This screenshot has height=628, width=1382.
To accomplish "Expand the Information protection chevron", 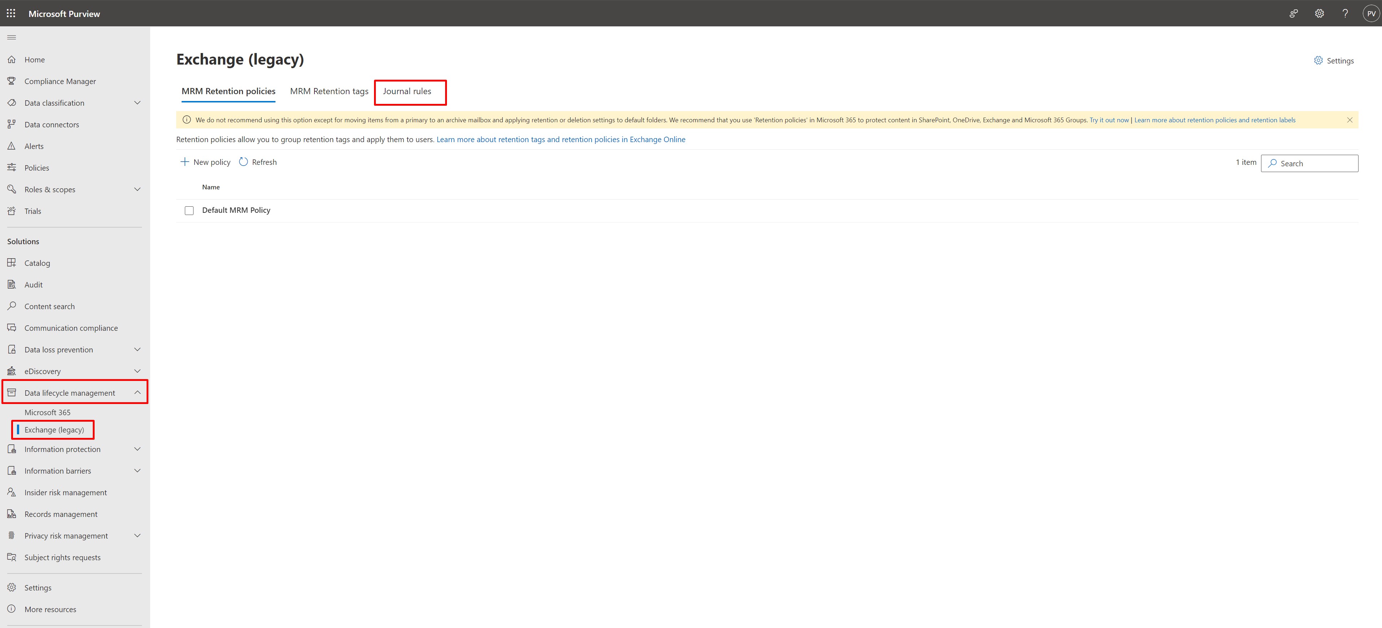I will pyautogui.click(x=137, y=449).
